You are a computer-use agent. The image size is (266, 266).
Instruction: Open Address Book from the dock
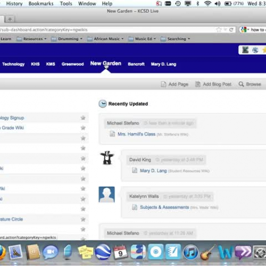[x=33, y=252]
